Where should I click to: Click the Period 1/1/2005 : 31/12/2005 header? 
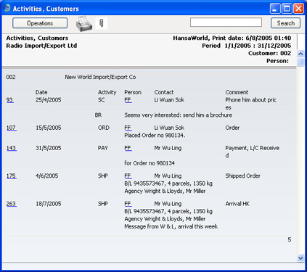pyautogui.click(x=246, y=46)
